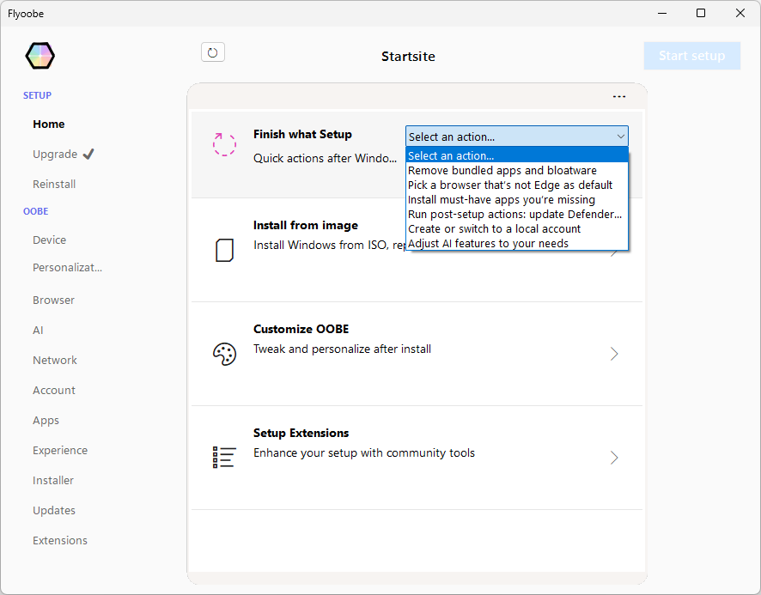The height and width of the screenshot is (595, 761).
Task: Open the Upgrade page in the sidebar
Action: click(x=55, y=155)
